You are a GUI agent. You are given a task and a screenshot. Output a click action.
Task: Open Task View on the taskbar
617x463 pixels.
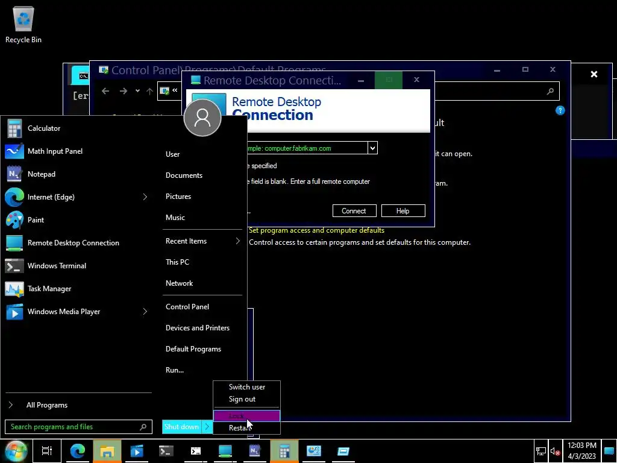tap(47, 451)
